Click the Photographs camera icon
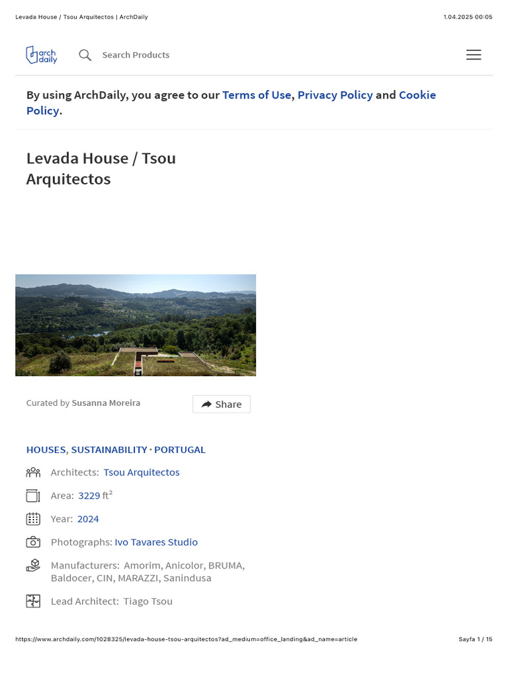 33,542
